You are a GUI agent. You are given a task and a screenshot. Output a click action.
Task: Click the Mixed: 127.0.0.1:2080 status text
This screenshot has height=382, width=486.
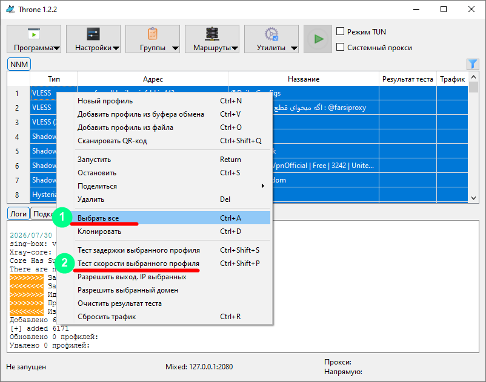click(x=199, y=367)
